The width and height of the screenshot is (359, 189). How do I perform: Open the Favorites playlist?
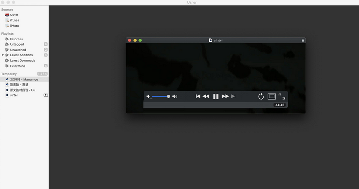click(16, 39)
